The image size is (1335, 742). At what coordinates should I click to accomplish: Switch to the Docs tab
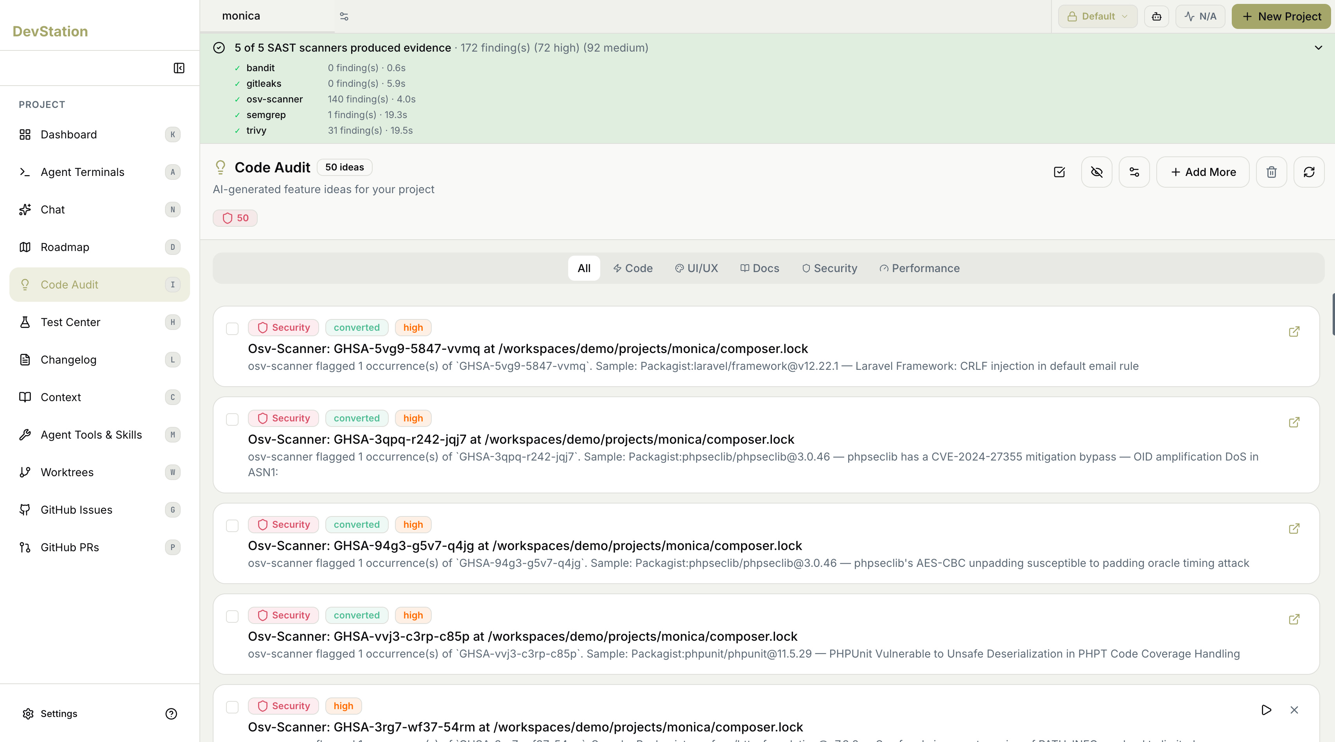[760, 269]
